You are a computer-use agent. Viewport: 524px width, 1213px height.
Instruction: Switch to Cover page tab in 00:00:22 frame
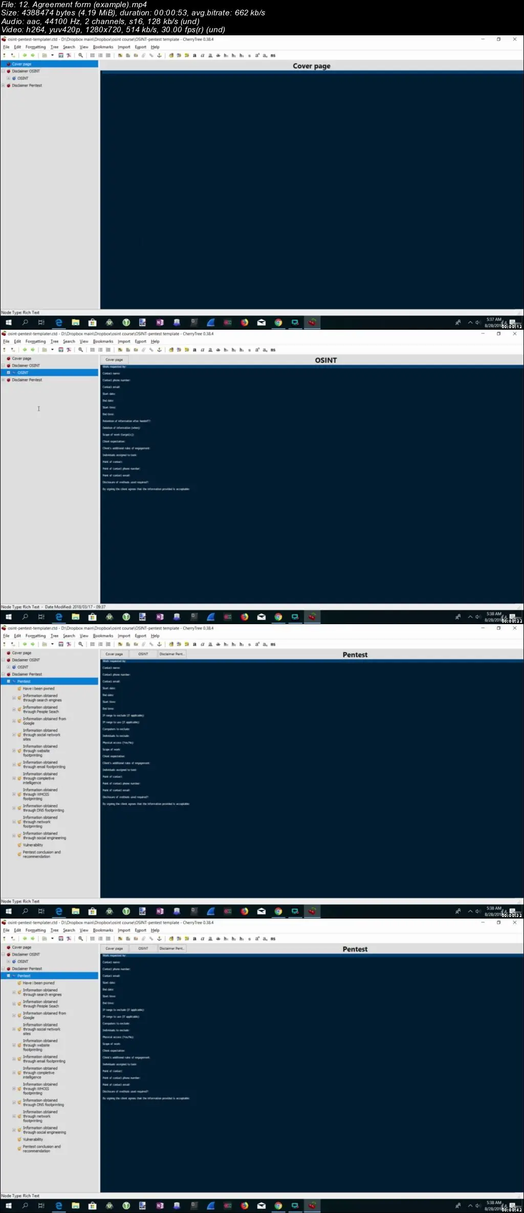114,359
